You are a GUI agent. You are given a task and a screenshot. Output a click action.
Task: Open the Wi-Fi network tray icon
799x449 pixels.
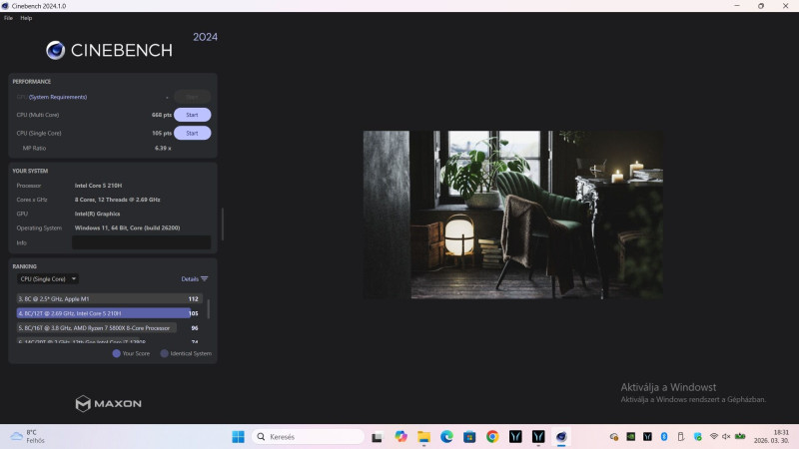[714, 436]
